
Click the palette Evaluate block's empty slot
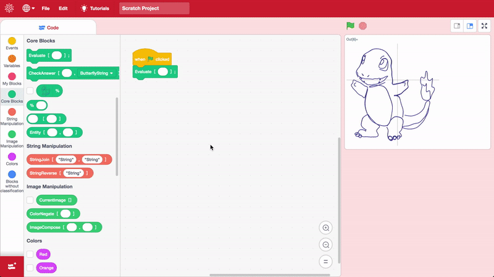57,56
